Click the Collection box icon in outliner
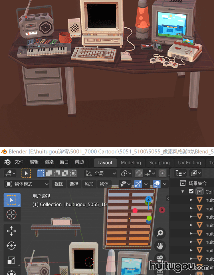The image size is (214, 275). coord(199,192)
